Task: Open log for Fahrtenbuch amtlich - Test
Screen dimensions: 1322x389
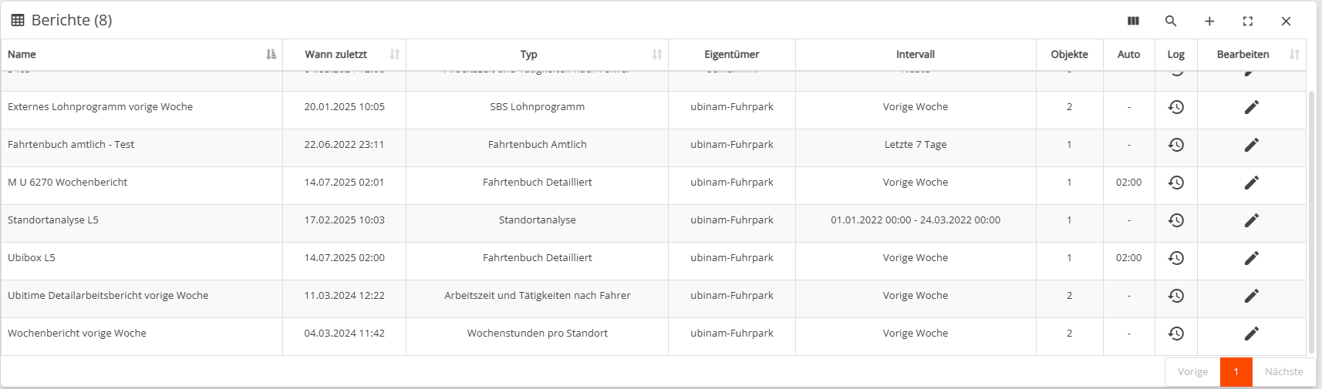Action: (1175, 145)
